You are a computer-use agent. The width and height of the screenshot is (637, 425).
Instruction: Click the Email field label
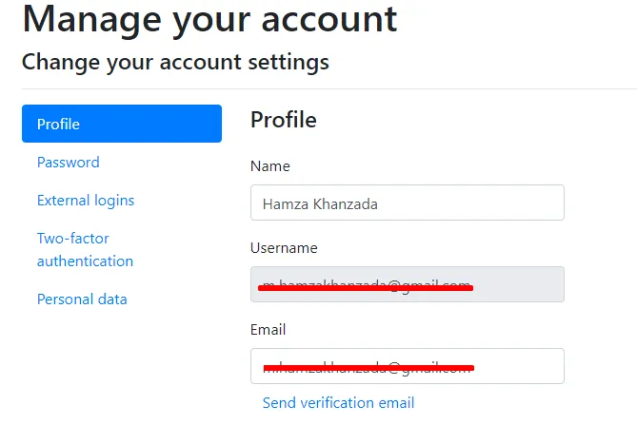[x=269, y=330]
